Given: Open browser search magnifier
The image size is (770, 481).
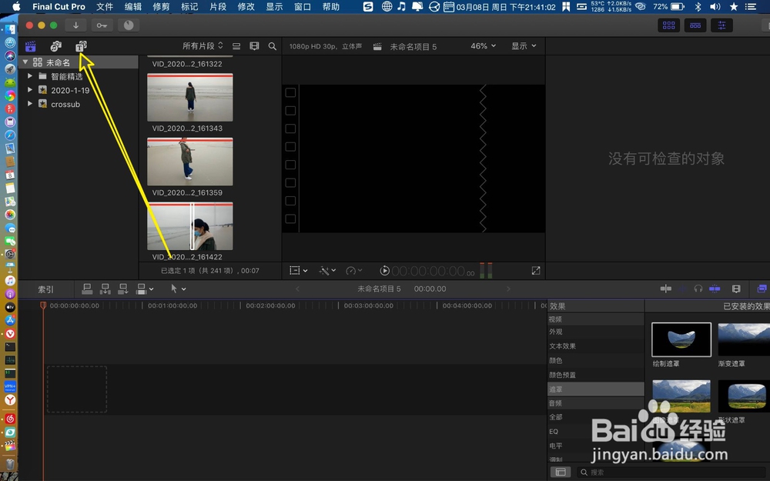Looking at the screenshot, I should coord(272,46).
